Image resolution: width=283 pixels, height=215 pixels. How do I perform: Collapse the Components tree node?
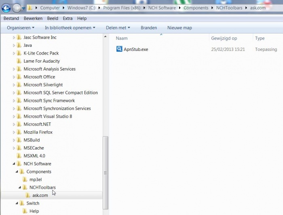tap(17, 171)
